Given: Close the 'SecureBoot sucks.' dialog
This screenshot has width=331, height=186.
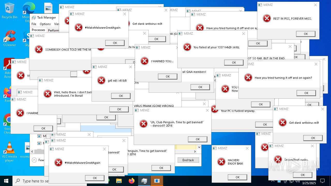Looking at the screenshot, I should tap(312, 146).
